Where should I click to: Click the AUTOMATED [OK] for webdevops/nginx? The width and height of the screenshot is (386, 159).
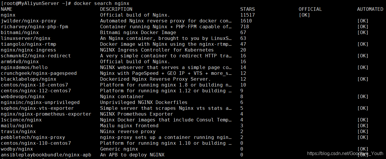point(363,96)
